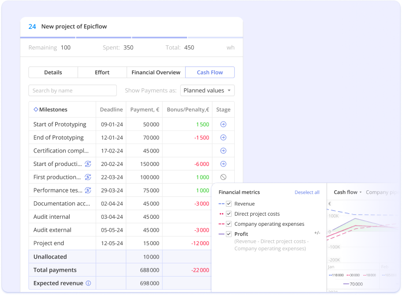Screen dimensions: 402x295
Task: Uncheck the Revenue metric checkbox
Action: pyautogui.click(x=229, y=204)
